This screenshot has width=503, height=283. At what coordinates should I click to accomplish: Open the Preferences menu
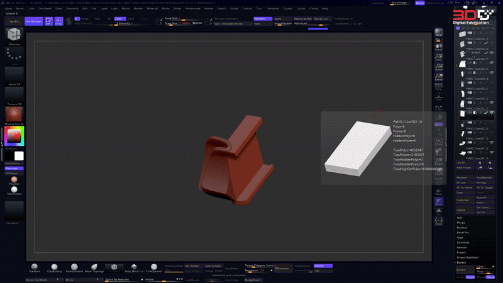coord(192,9)
